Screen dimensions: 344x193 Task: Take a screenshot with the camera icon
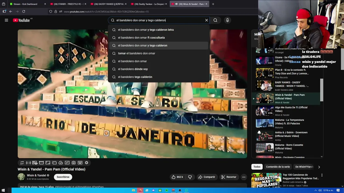(74, 163)
